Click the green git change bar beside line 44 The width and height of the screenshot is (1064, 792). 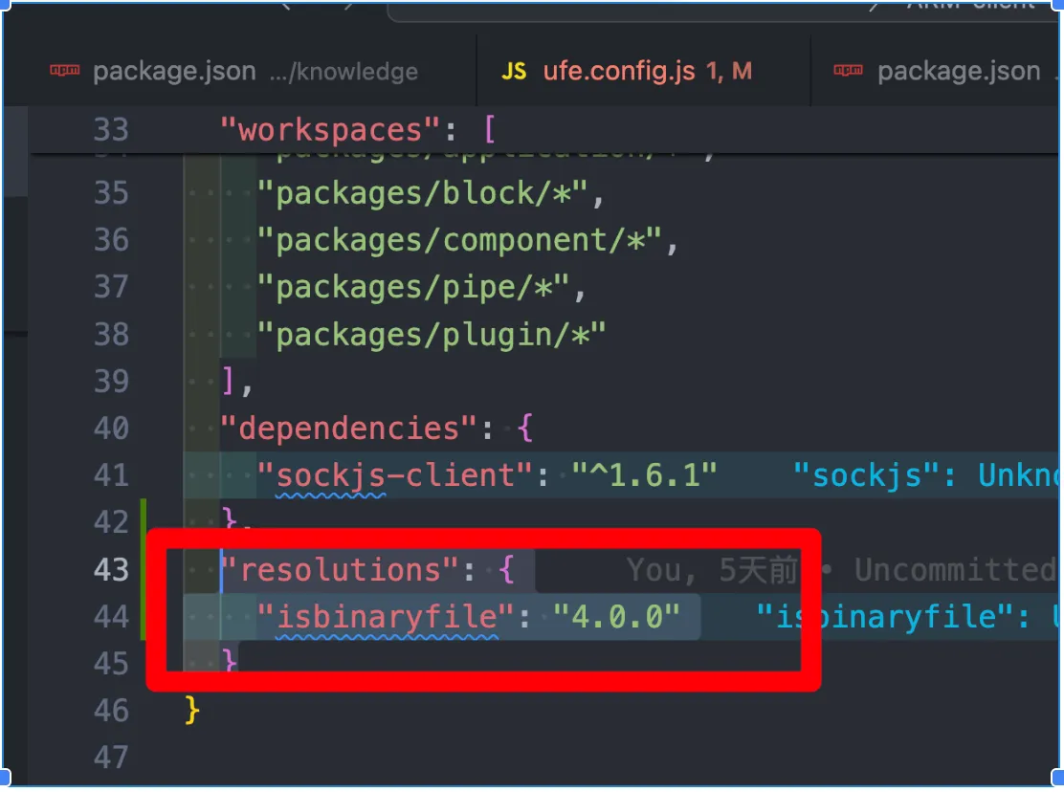(143, 616)
